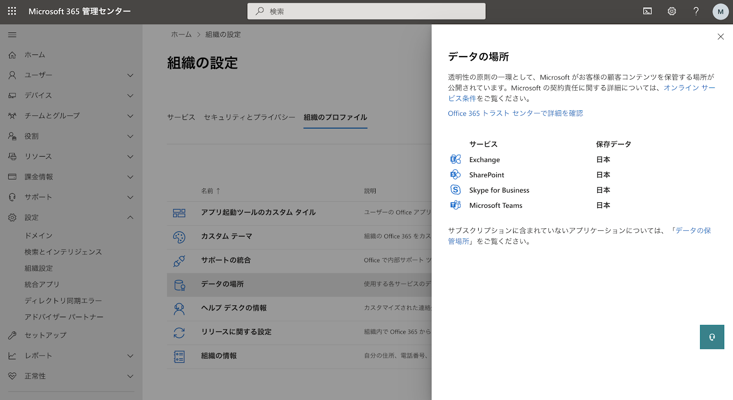Collapse the navigation hamburger menu
Image resolution: width=733 pixels, height=400 pixels.
click(12, 35)
